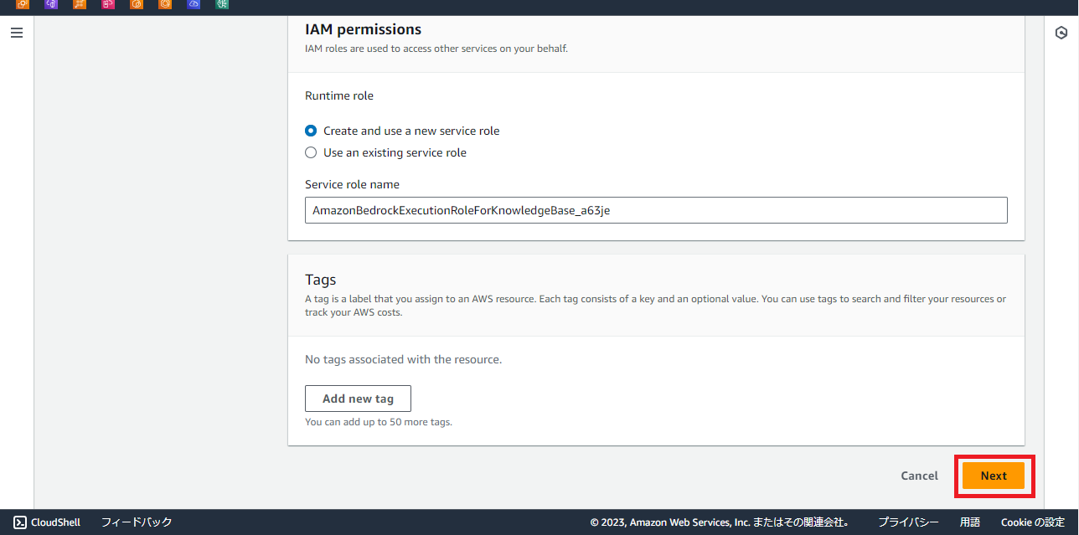Click the hexagon icon in right panel
The image size is (1079, 535).
click(x=1061, y=33)
